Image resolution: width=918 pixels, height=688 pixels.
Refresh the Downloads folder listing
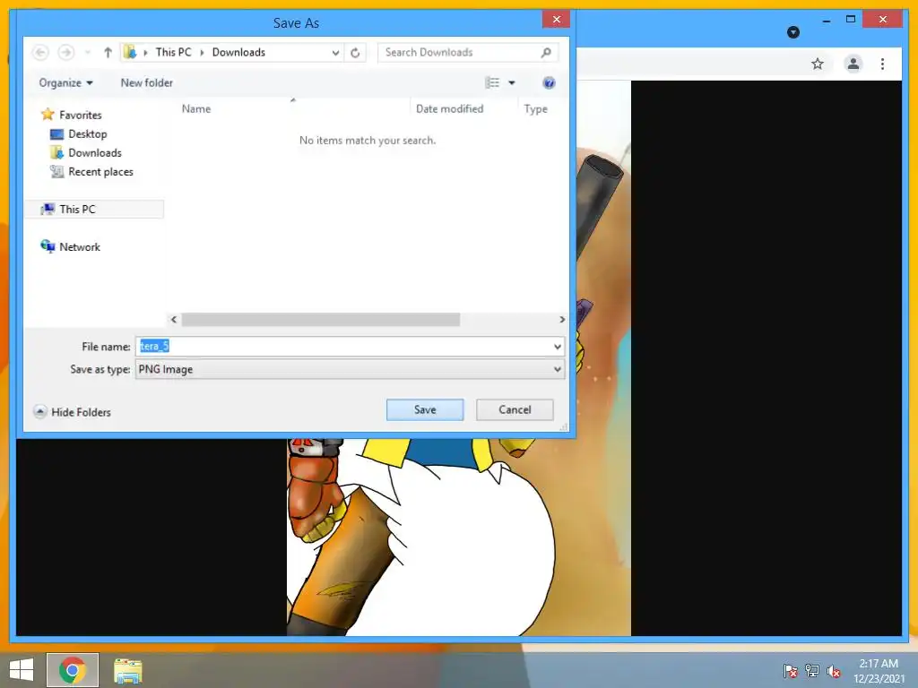355,53
